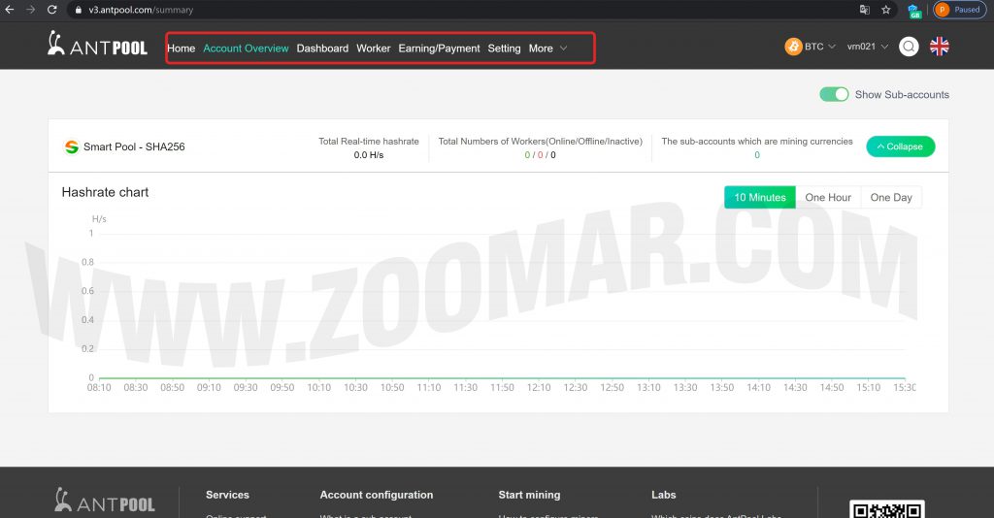Click the 0.0 H/s hashrate value
This screenshot has width=994, height=518.
[368, 155]
